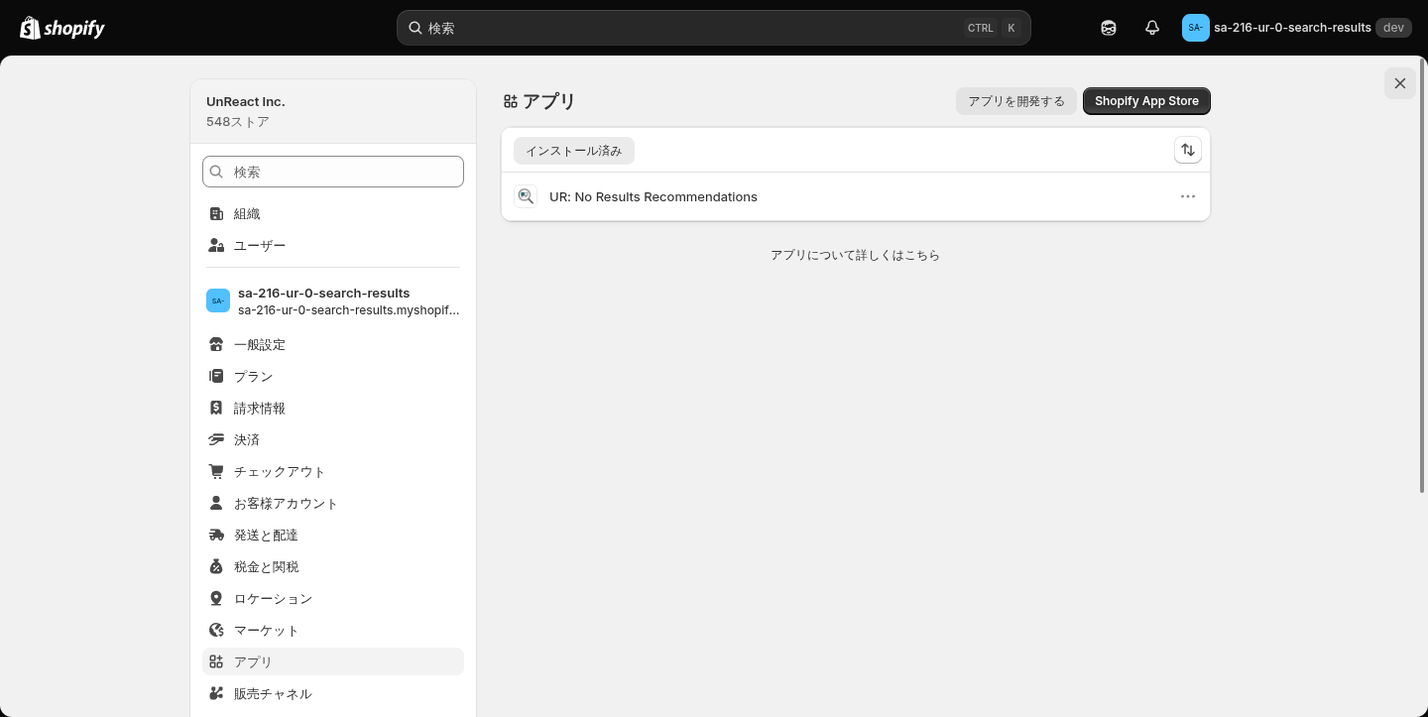The width and height of the screenshot is (1428, 717).
Task: Open 一般設定 settings page
Action: 333,344
